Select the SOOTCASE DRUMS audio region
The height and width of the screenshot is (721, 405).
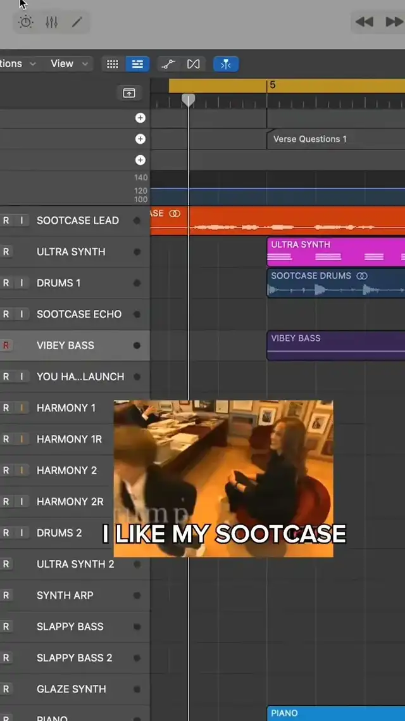(x=335, y=283)
